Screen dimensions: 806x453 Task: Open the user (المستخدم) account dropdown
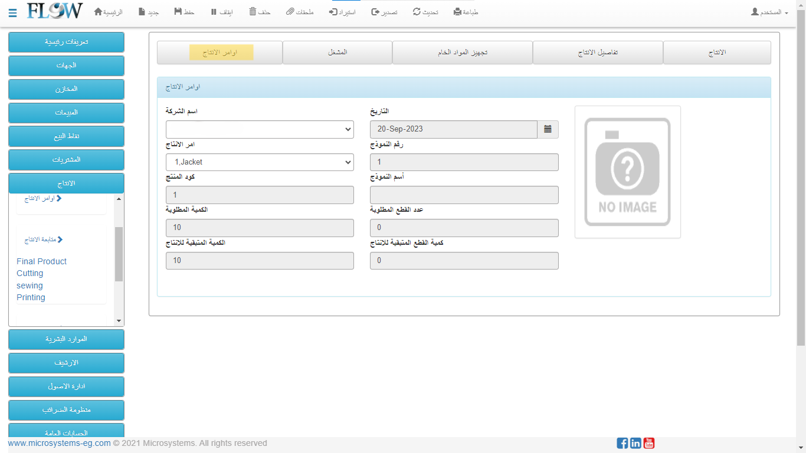pyautogui.click(x=769, y=12)
